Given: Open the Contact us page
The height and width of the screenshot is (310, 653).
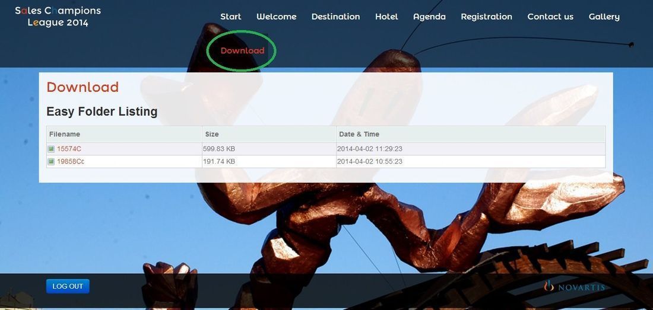Looking at the screenshot, I should pyautogui.click(x=550, y=17).
